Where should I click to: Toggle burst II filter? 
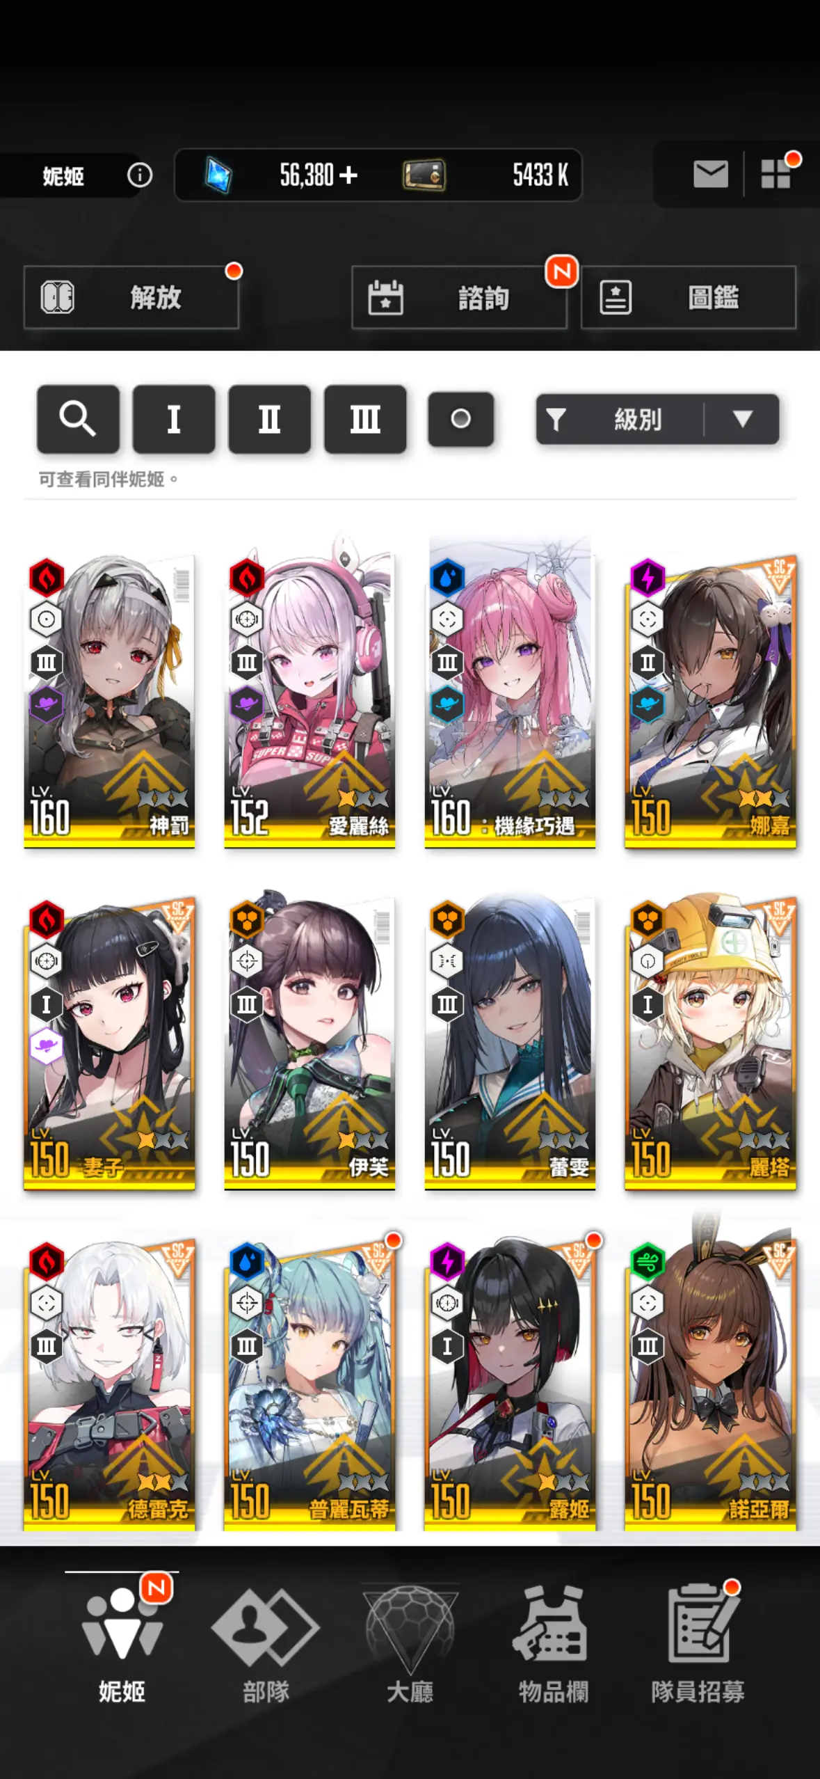[x=269, y=419]
